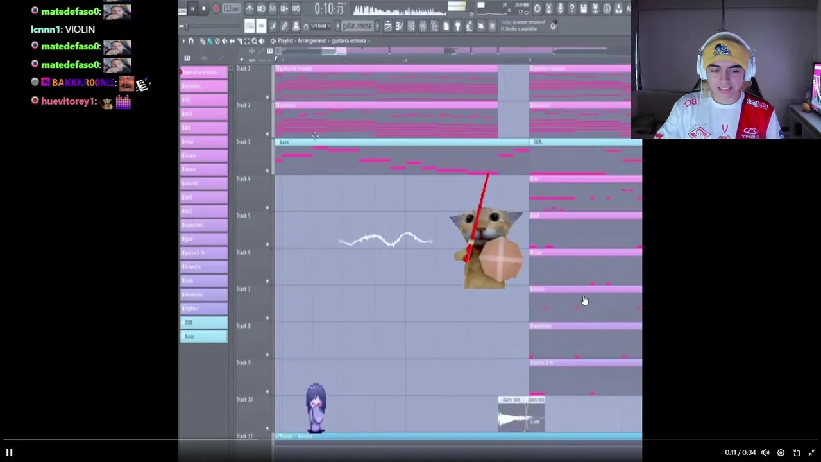
Task: Exit fullscreen in the video player
Action: tap(811, 452)
